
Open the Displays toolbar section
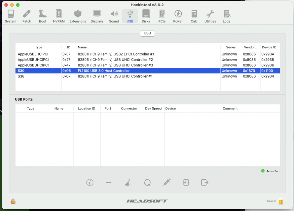tap(97, 16)
